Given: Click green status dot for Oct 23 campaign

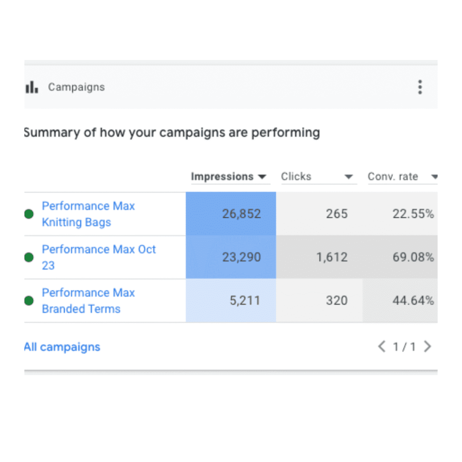Looking at the screenshot, I should point(29,257).
